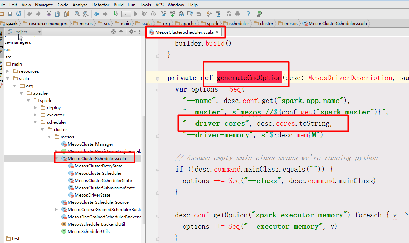Open the Edit menu
Viewport: 409px width, 243px height.
(x=13, y=5)
